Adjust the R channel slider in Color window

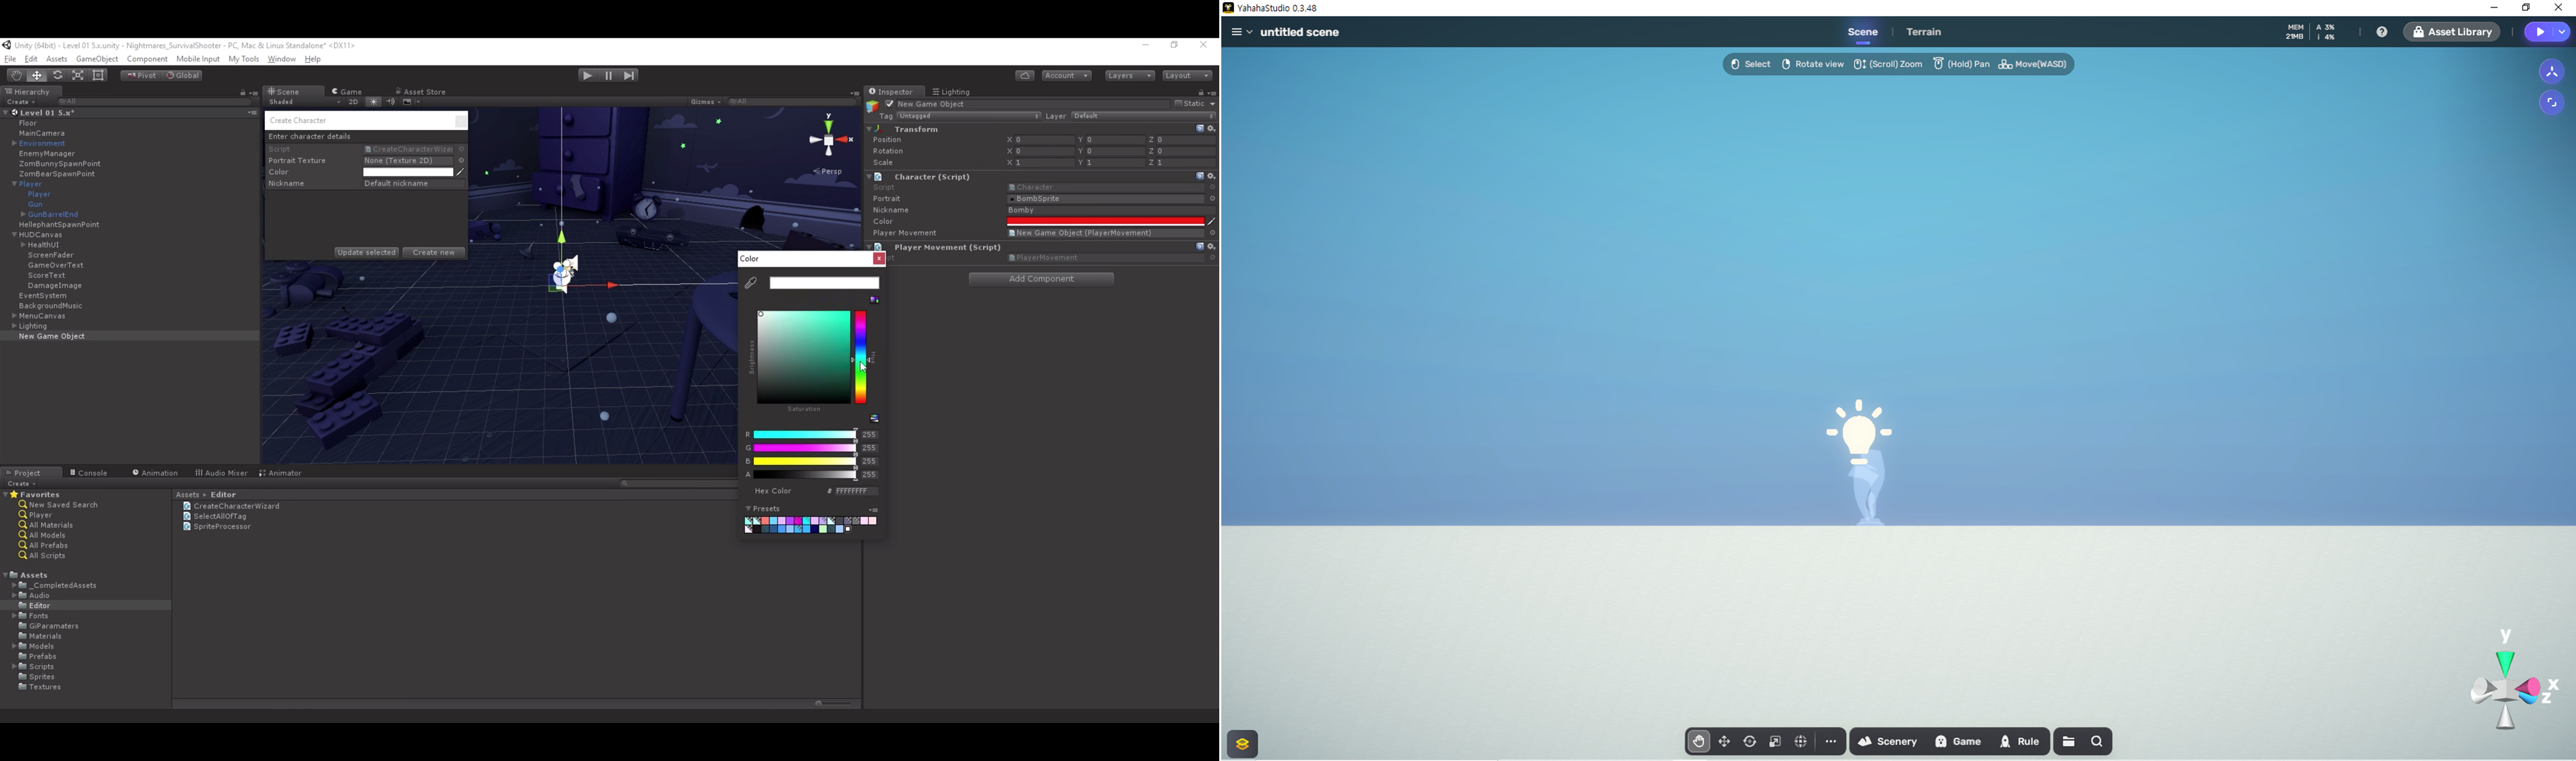tap(805, 436)
